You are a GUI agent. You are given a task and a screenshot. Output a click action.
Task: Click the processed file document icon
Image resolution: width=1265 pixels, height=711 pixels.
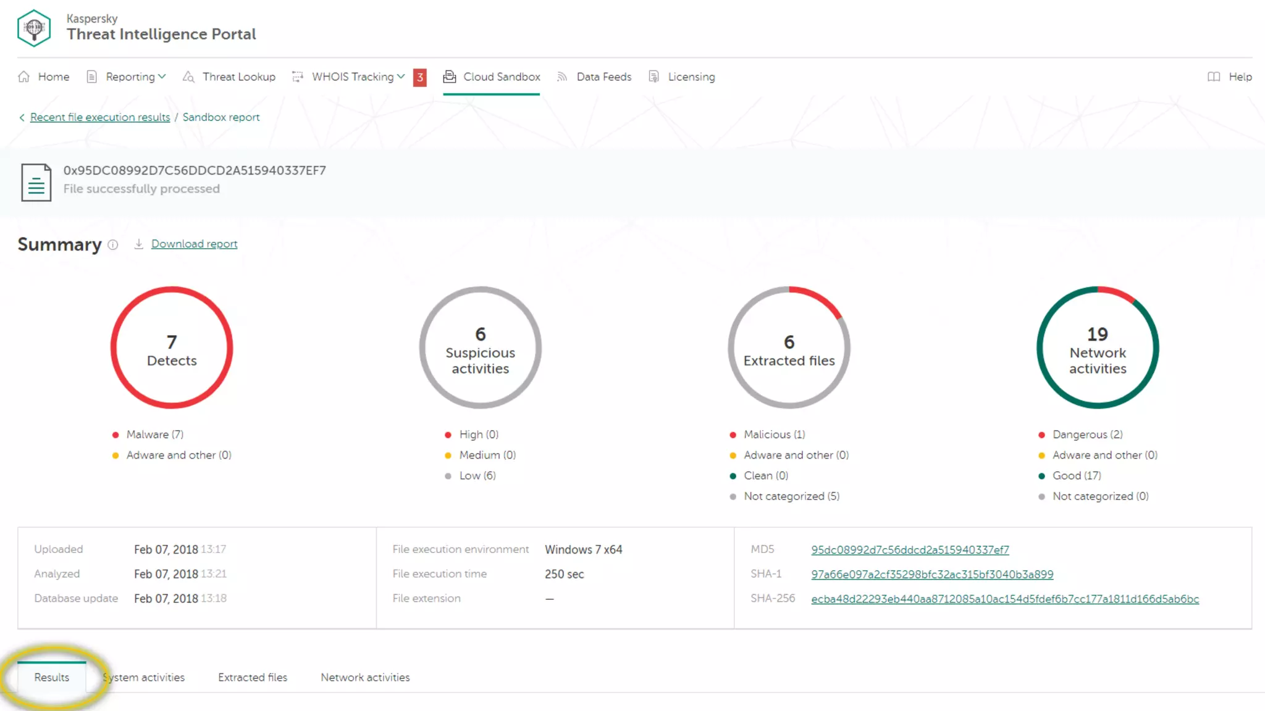(x=36, y=182)
